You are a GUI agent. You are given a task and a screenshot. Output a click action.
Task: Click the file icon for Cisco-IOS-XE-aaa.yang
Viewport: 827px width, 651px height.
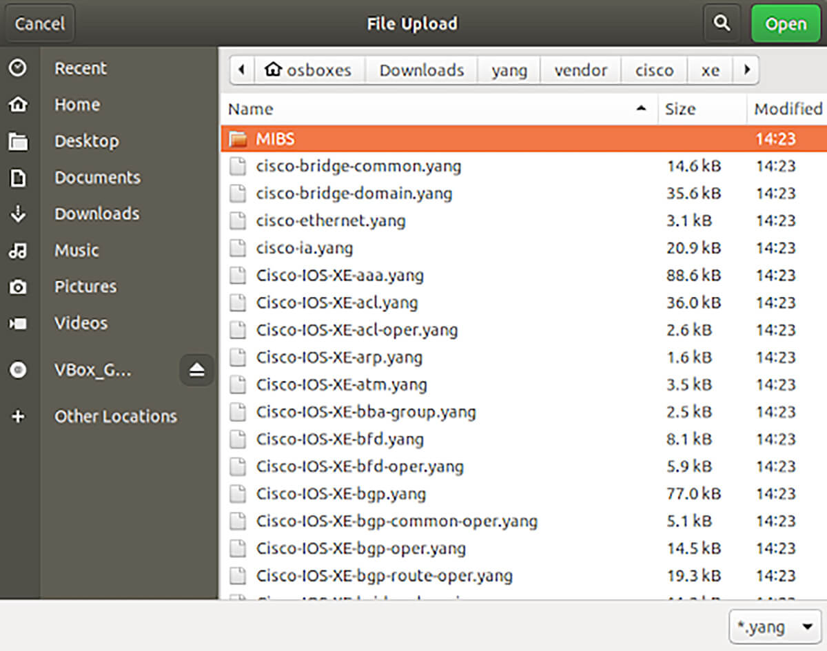click(x=238, y=276)
